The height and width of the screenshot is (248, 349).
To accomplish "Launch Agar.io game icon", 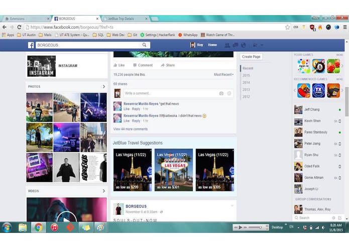I will click(x=304, y=66).
